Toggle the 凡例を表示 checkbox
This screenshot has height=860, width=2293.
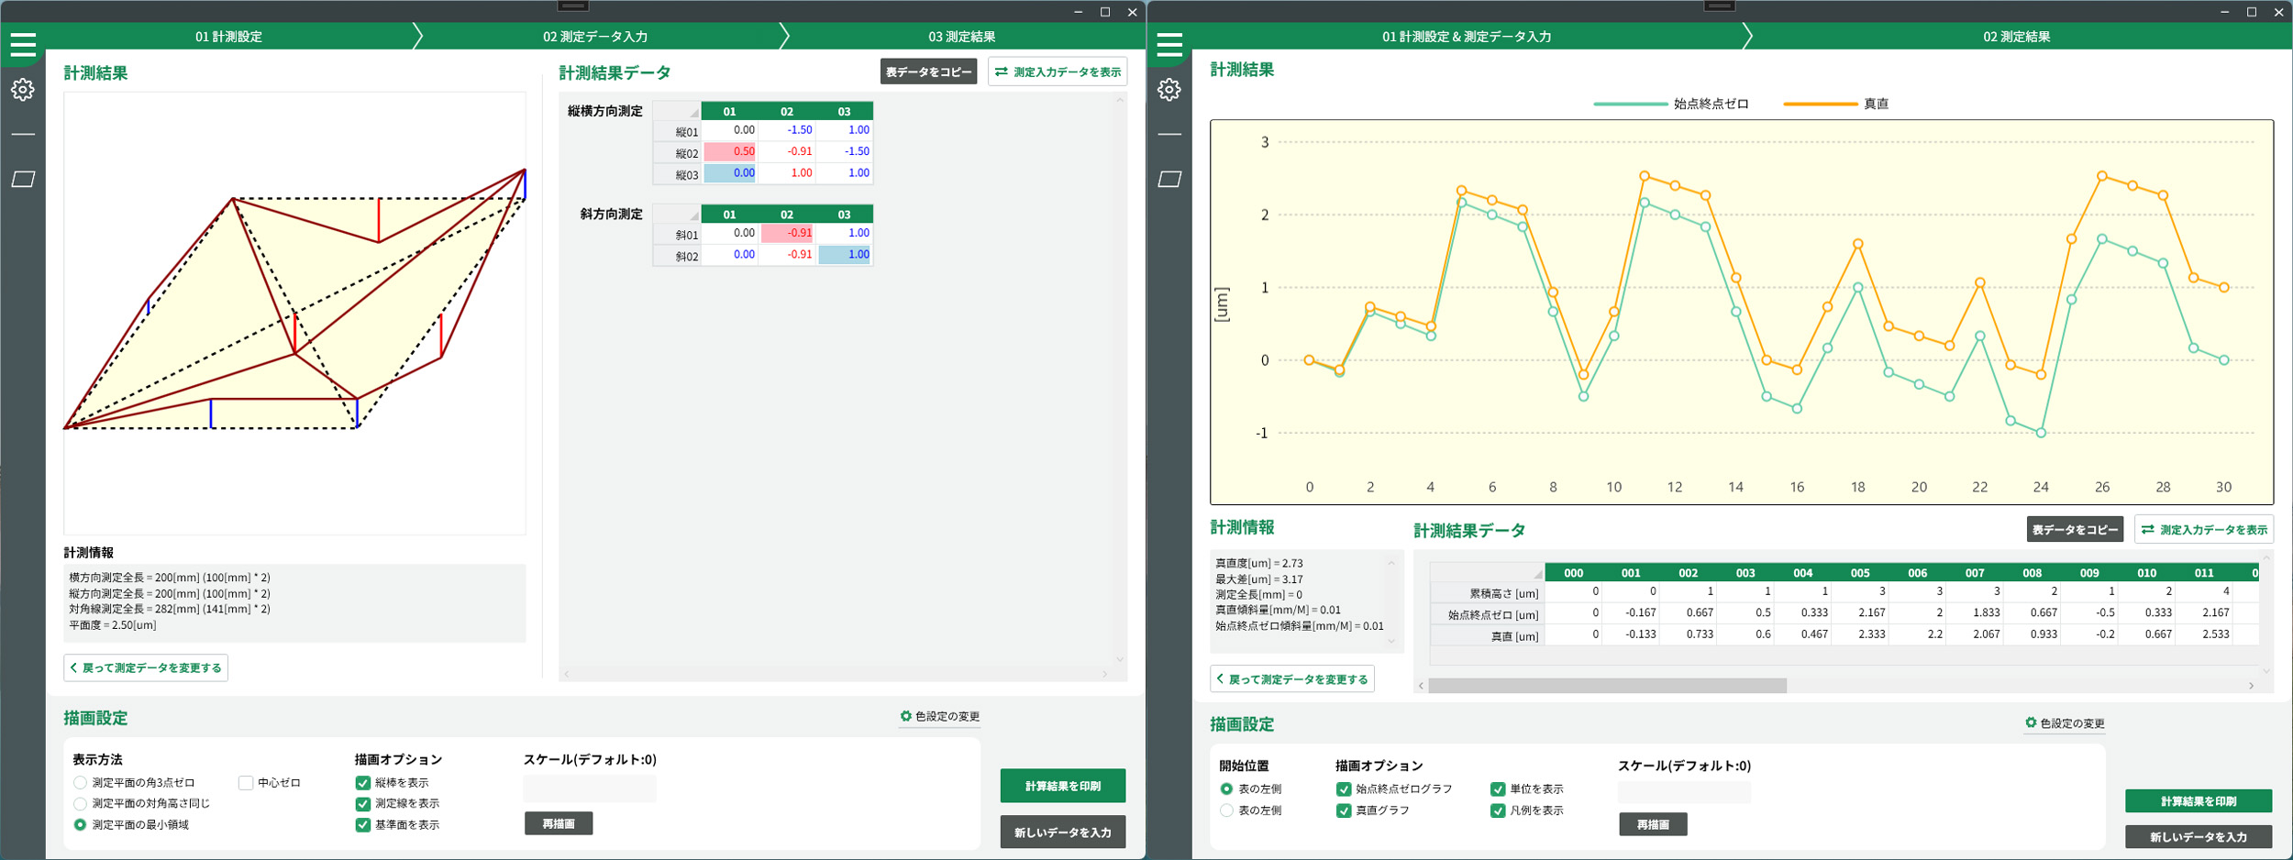click(1498, 810)
